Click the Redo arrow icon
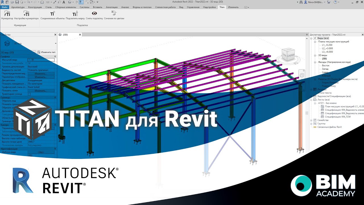The width and height of the screenshot is (364, 205). pos(35,2)
